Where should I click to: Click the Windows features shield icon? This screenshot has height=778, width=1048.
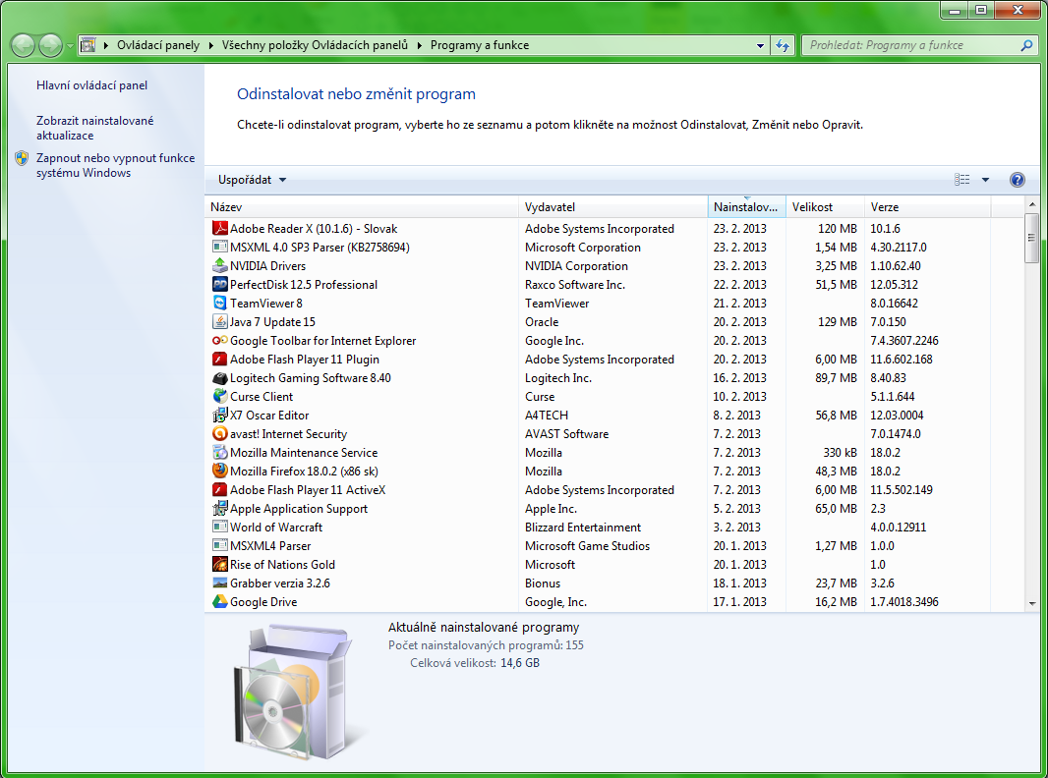coord(22,158)
